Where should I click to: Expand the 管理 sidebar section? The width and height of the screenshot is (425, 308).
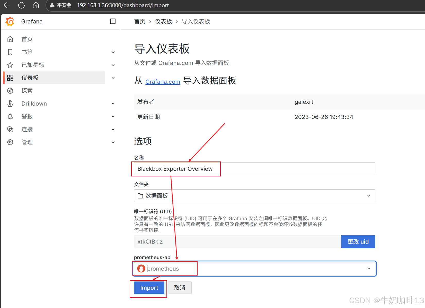[113, 142]
